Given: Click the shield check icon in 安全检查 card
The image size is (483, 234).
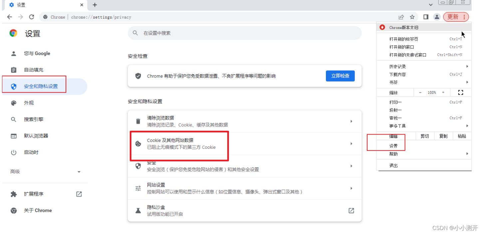Looking at the screenshot, I should pos(138,76).
